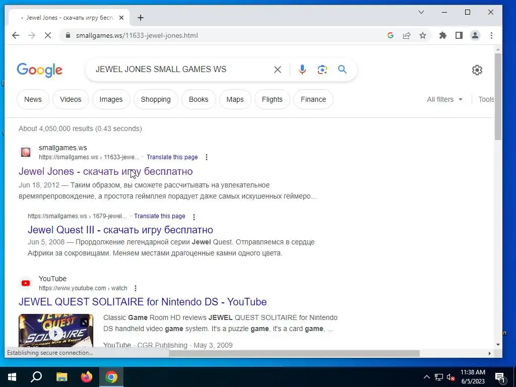Open Google quick settings gear
516x387 pixels.
(x=477, y=70)
